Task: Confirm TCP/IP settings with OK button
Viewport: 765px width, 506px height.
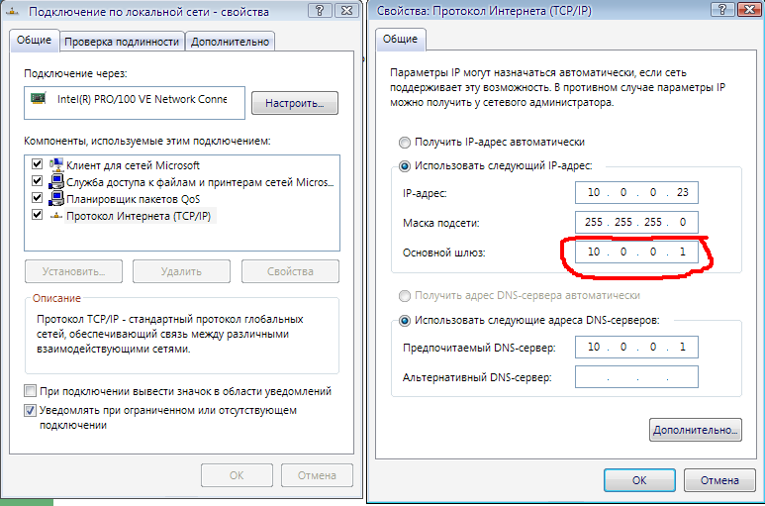Action: [x=639, y=480]
